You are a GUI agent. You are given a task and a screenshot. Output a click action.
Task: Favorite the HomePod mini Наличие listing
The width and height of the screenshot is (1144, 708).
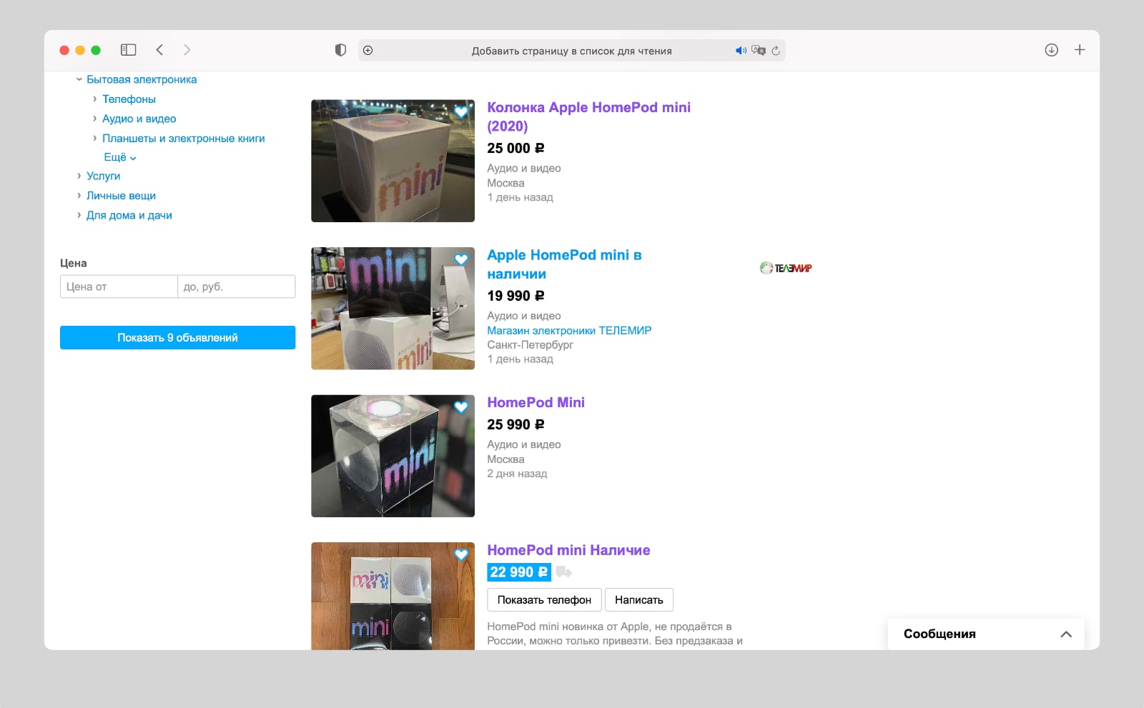[x=461, y=554]
